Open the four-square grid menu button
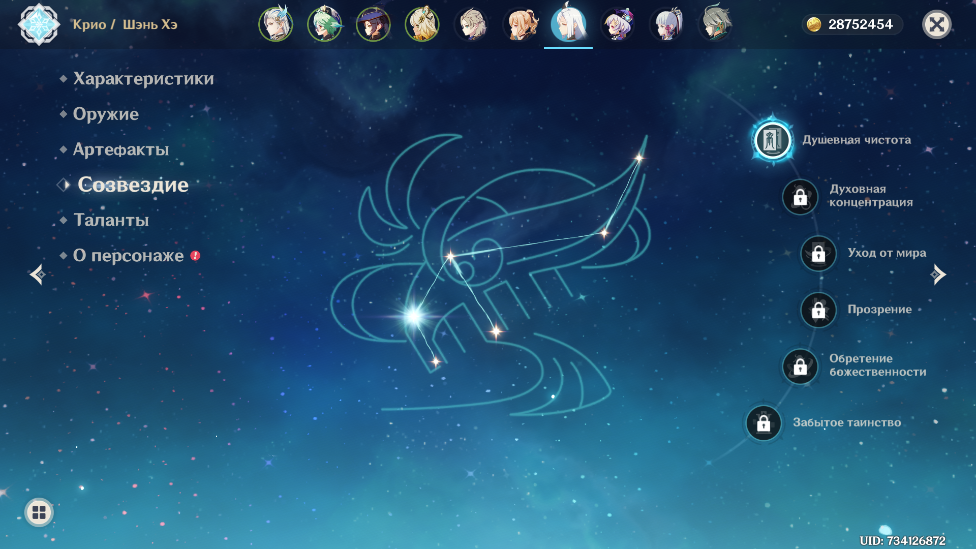 pos(39,512)
